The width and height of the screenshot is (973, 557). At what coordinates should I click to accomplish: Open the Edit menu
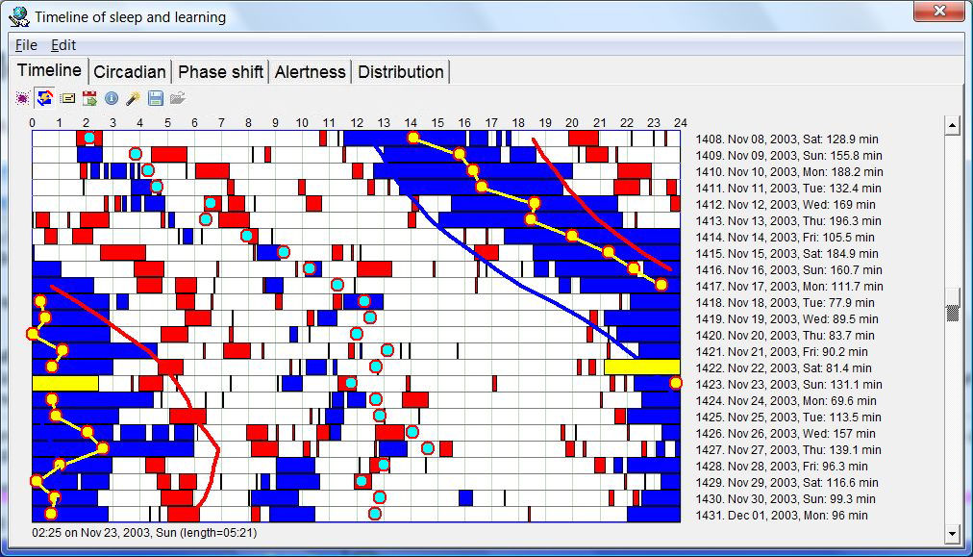63,45
